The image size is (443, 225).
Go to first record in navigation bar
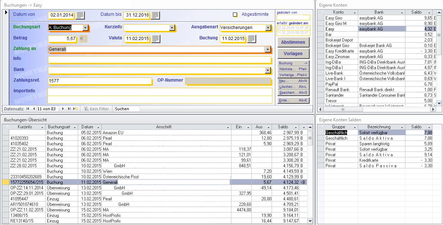click(28, 109)
